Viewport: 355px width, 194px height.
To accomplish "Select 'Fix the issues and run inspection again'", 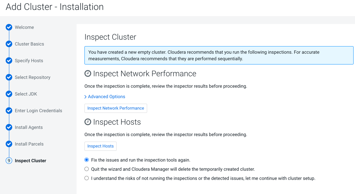I will (87, 160).
